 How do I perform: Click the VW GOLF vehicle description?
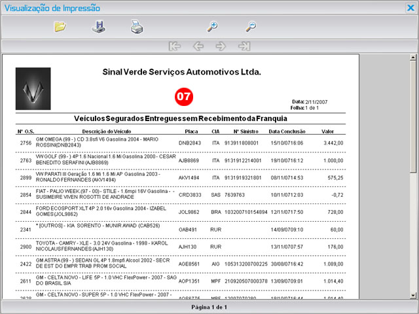106,160
